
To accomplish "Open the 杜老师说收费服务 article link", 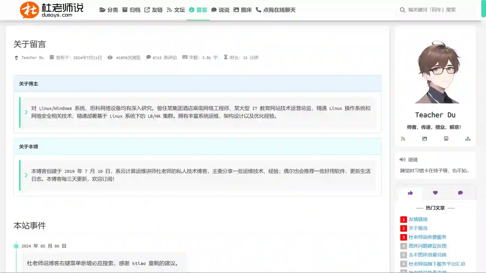I will [x=427, y=237].
